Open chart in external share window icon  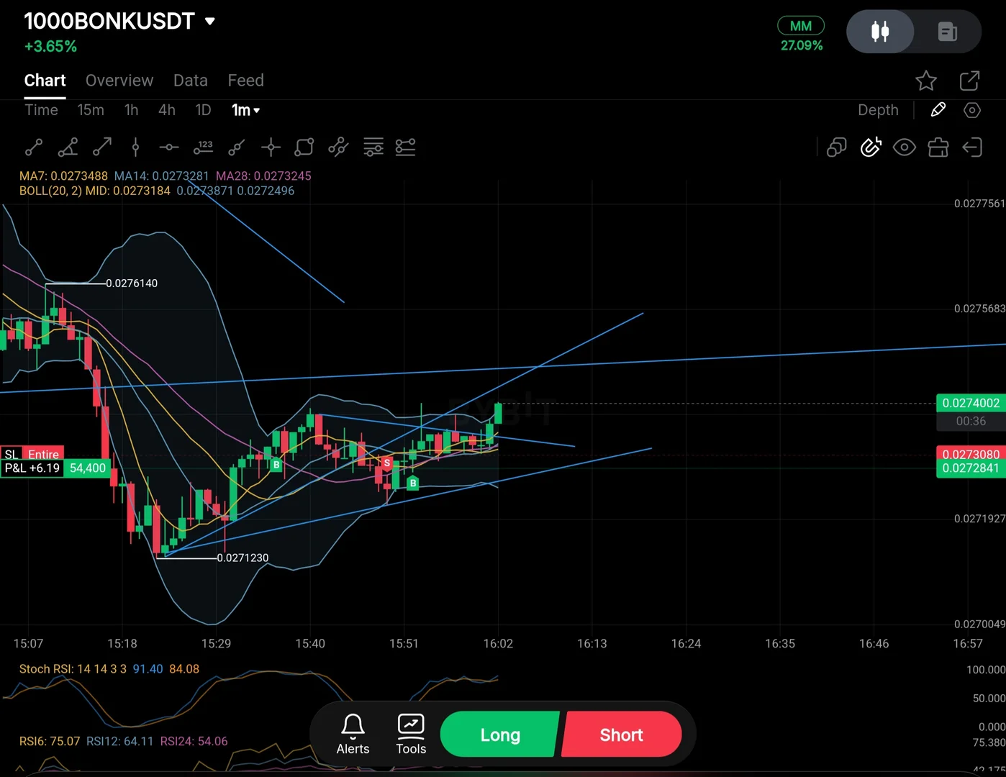point(969,81)
